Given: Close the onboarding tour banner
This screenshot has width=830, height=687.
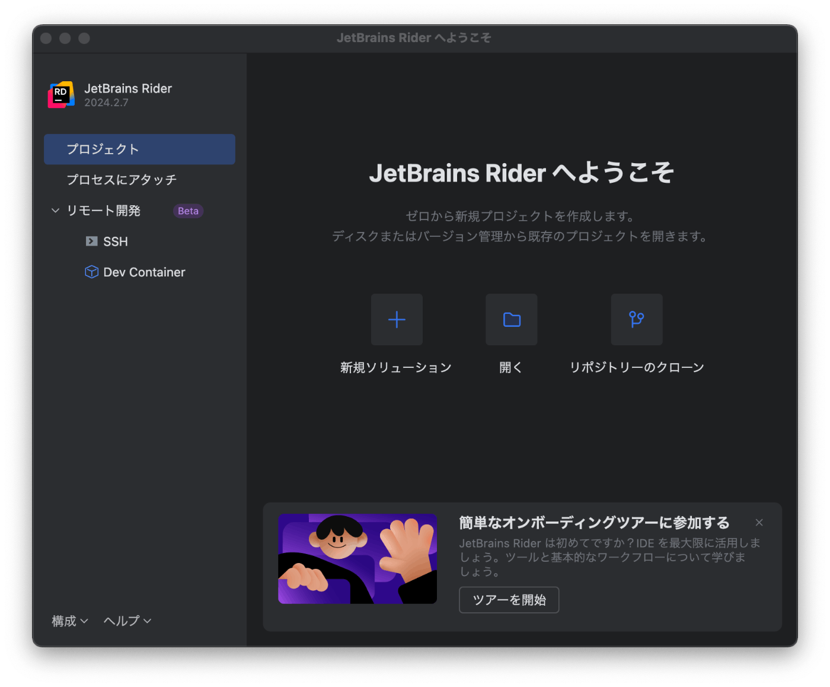Looking at the screenshot, I should coord(759,523).
